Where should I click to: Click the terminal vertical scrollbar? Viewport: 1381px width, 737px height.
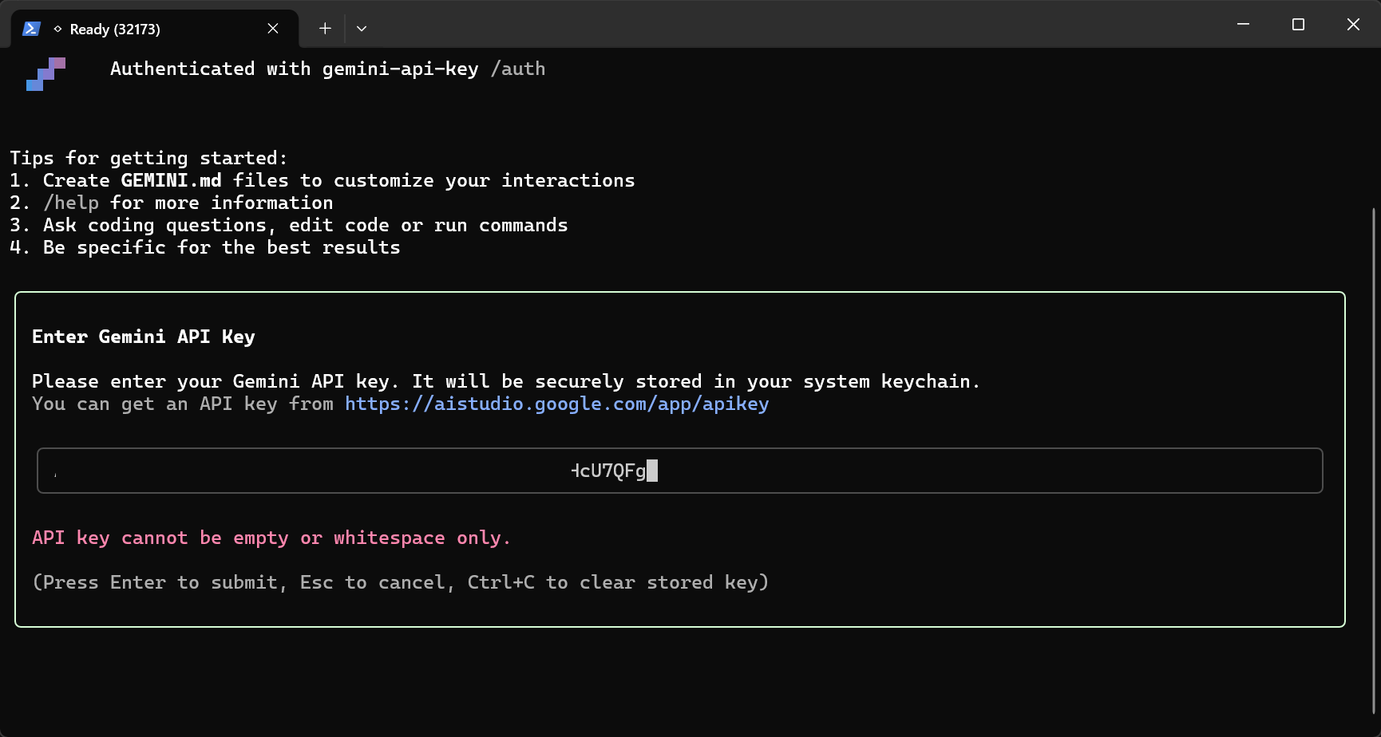click(x=1374, y=461)
